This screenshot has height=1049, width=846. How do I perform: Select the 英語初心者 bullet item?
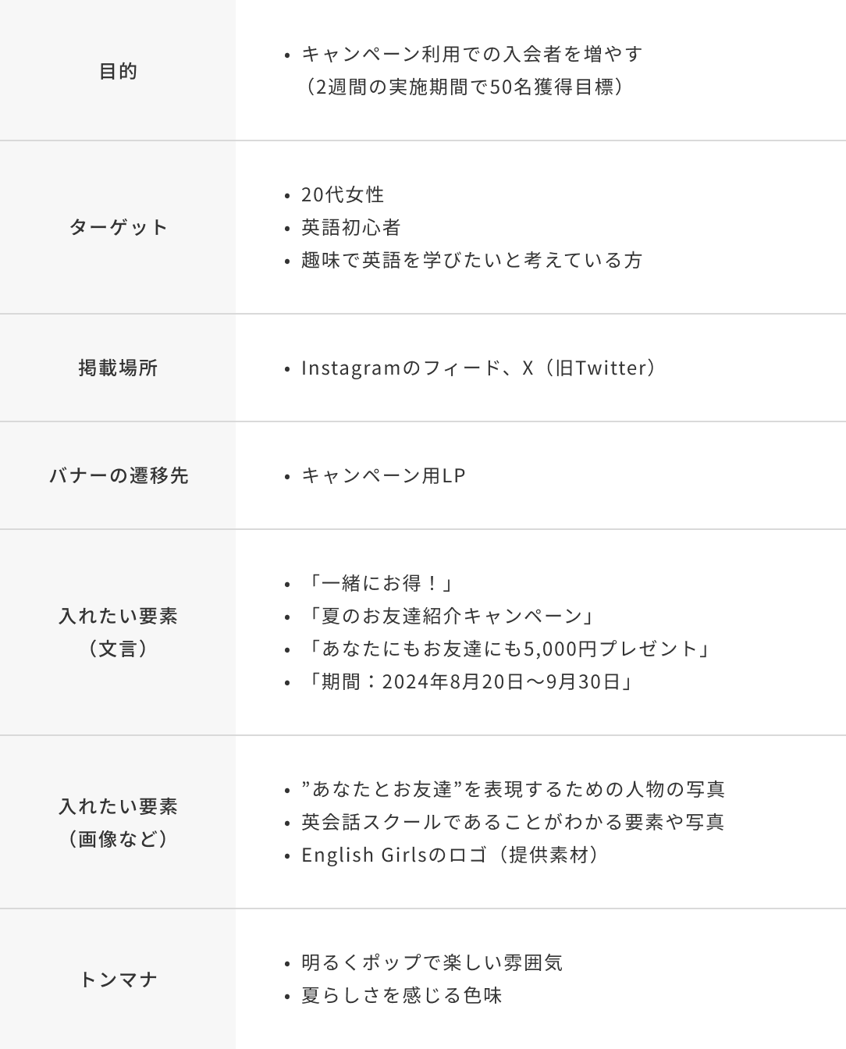350,227
